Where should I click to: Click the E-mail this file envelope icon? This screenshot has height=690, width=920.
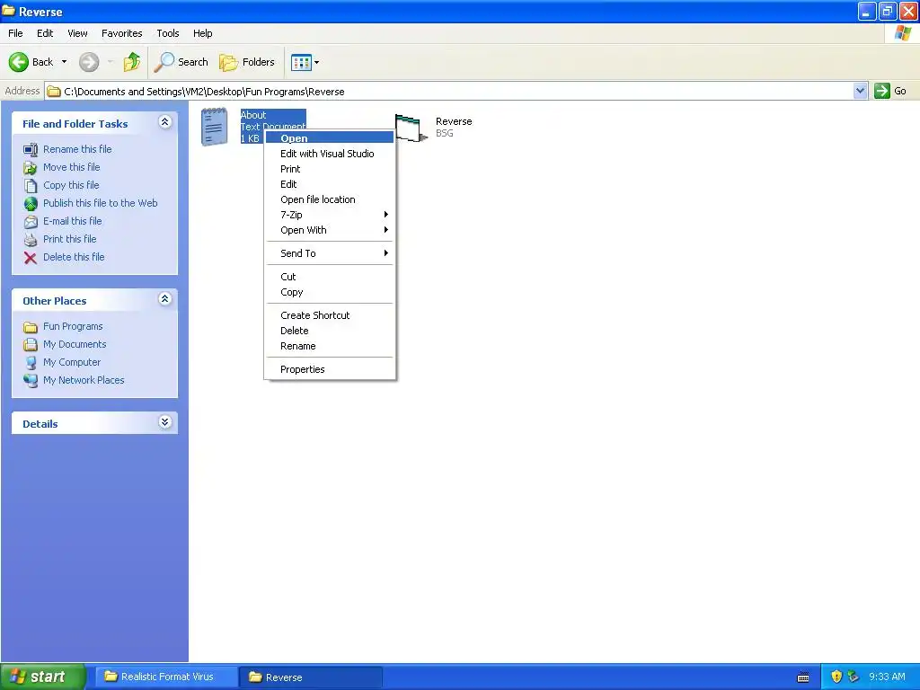31,222
